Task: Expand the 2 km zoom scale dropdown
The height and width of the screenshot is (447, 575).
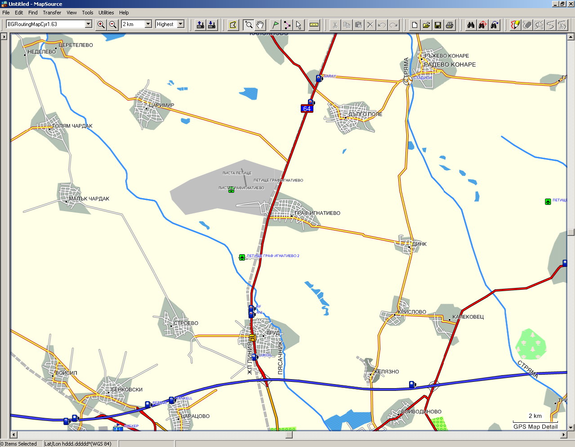Action: (148, 24)
